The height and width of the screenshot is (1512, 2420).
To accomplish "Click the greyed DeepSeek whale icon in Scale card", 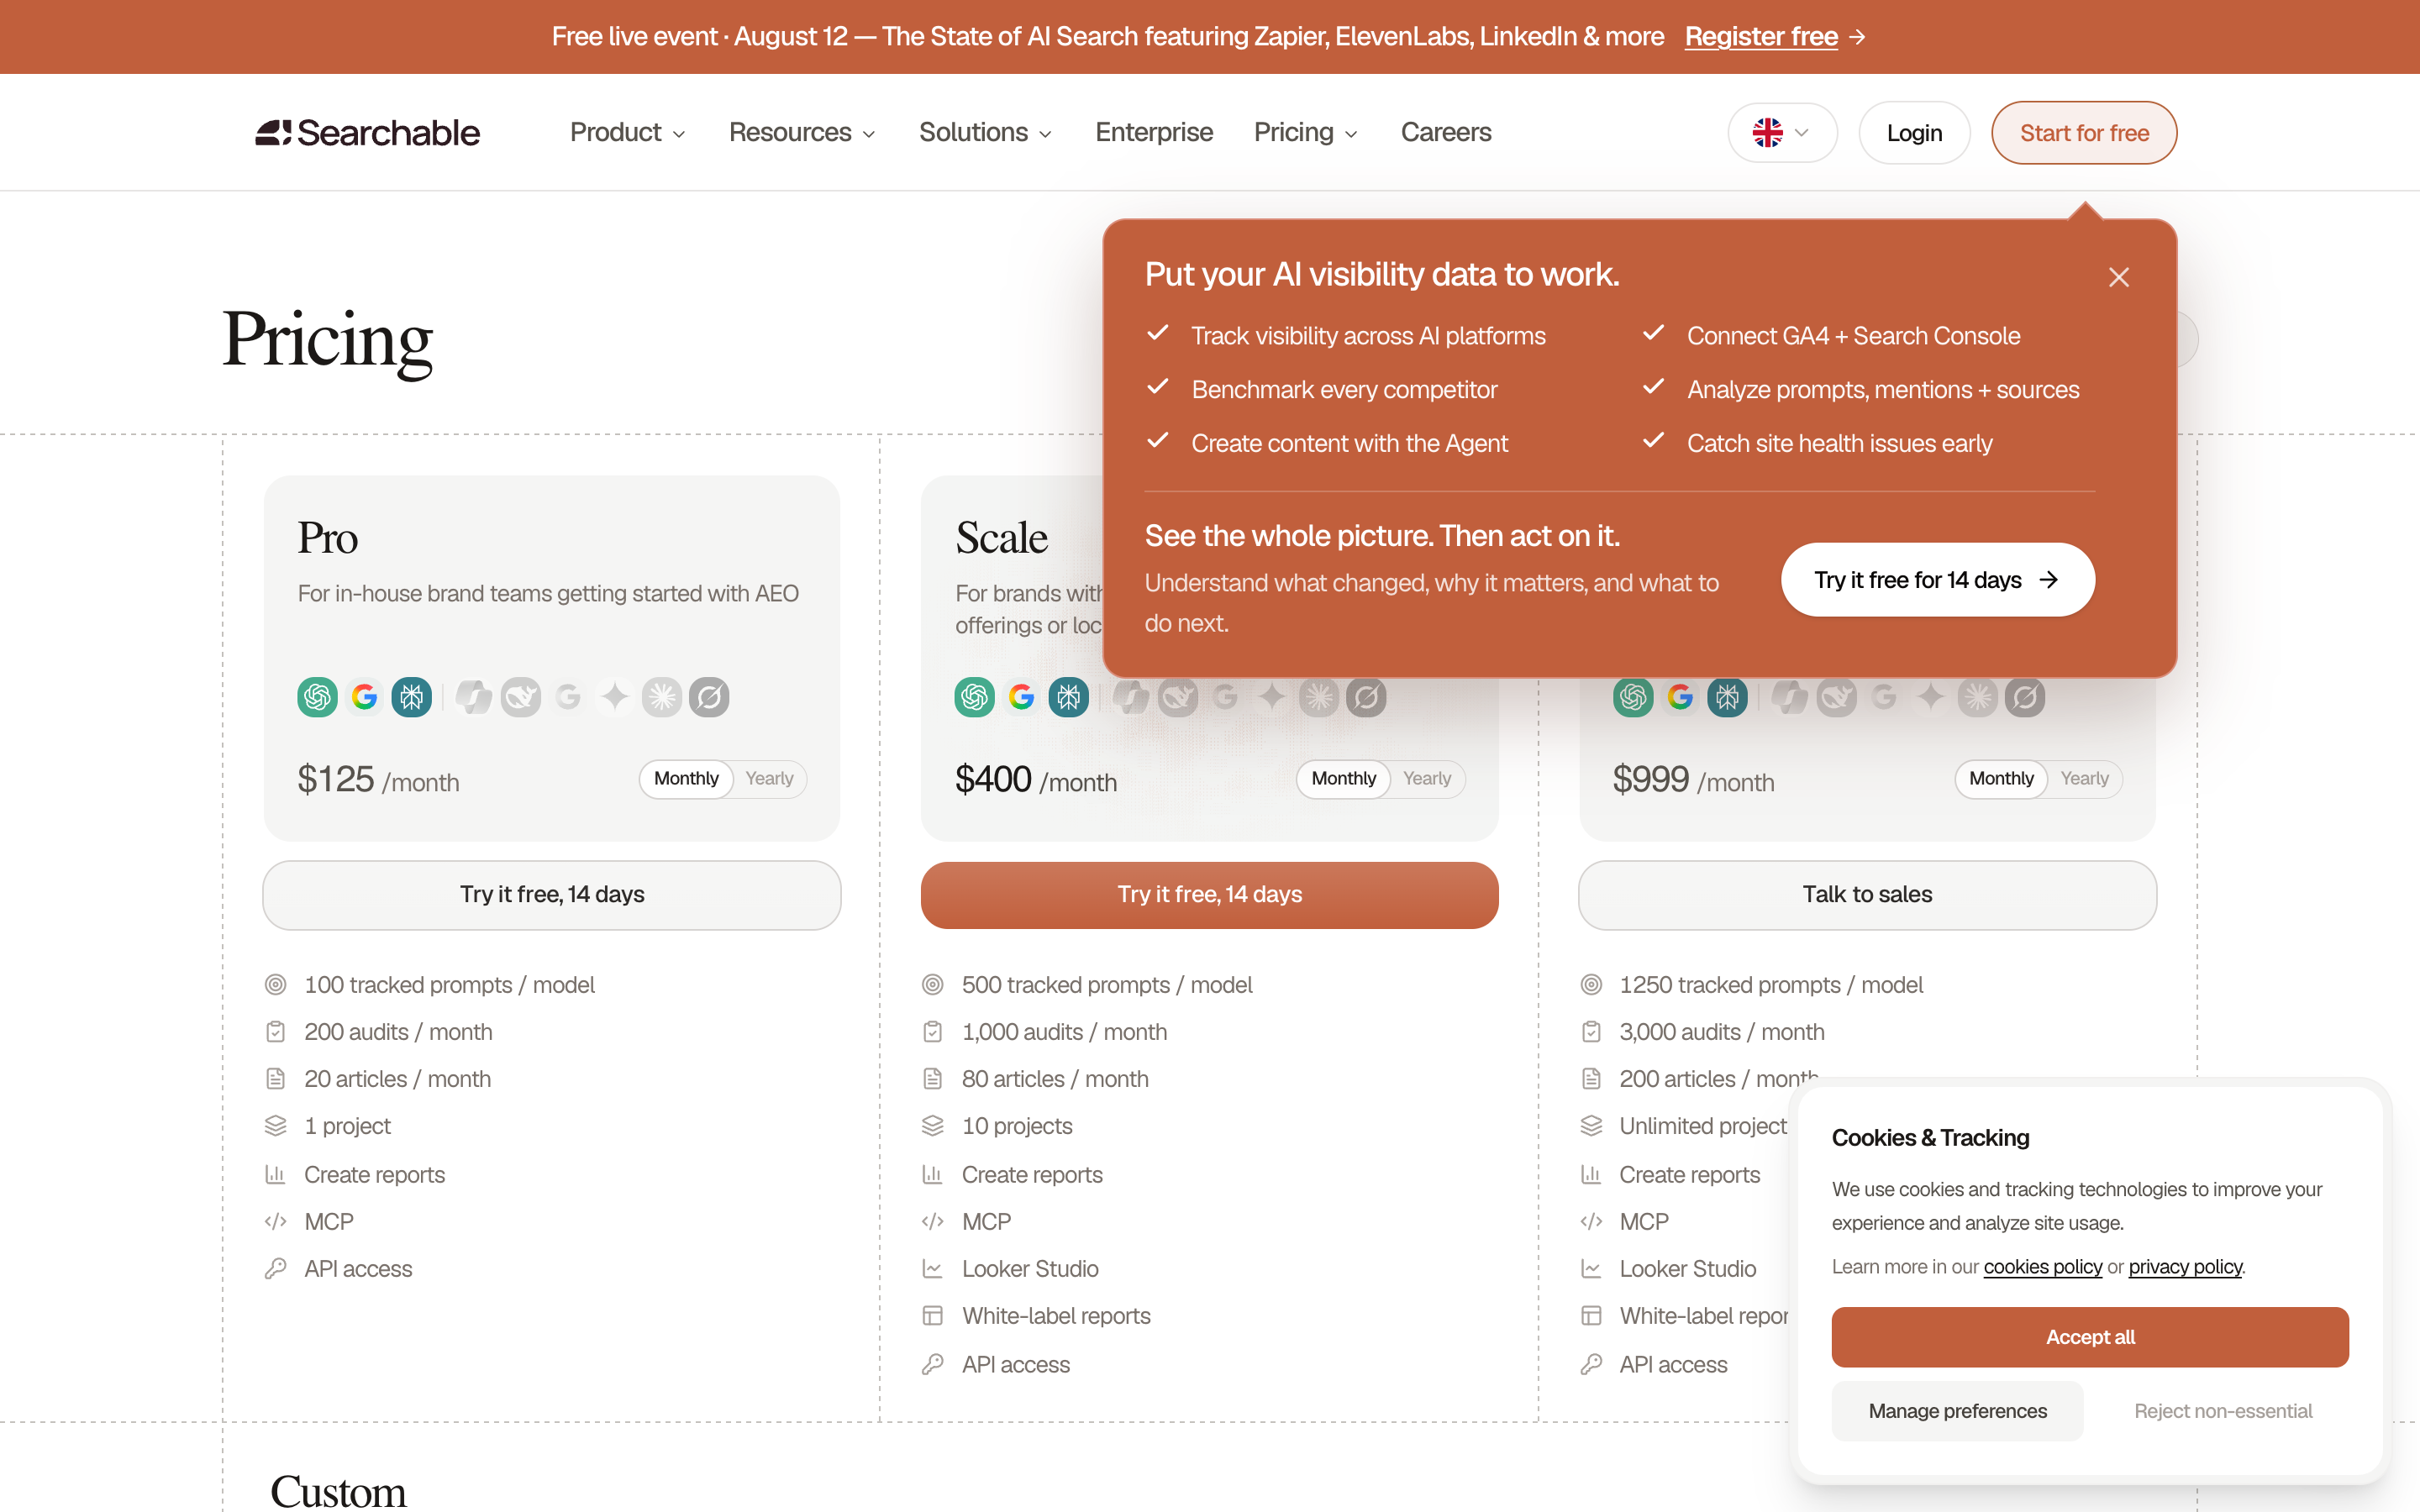I will coord(1178,697).
